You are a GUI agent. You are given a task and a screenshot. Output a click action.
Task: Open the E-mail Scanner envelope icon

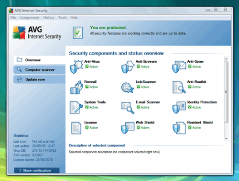coord(128,108)
